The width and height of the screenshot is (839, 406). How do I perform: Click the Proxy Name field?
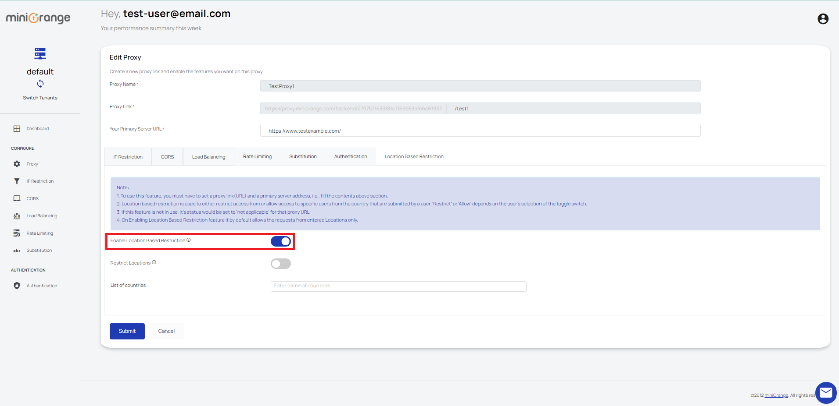pyautogui.click(x=480, y=86)
